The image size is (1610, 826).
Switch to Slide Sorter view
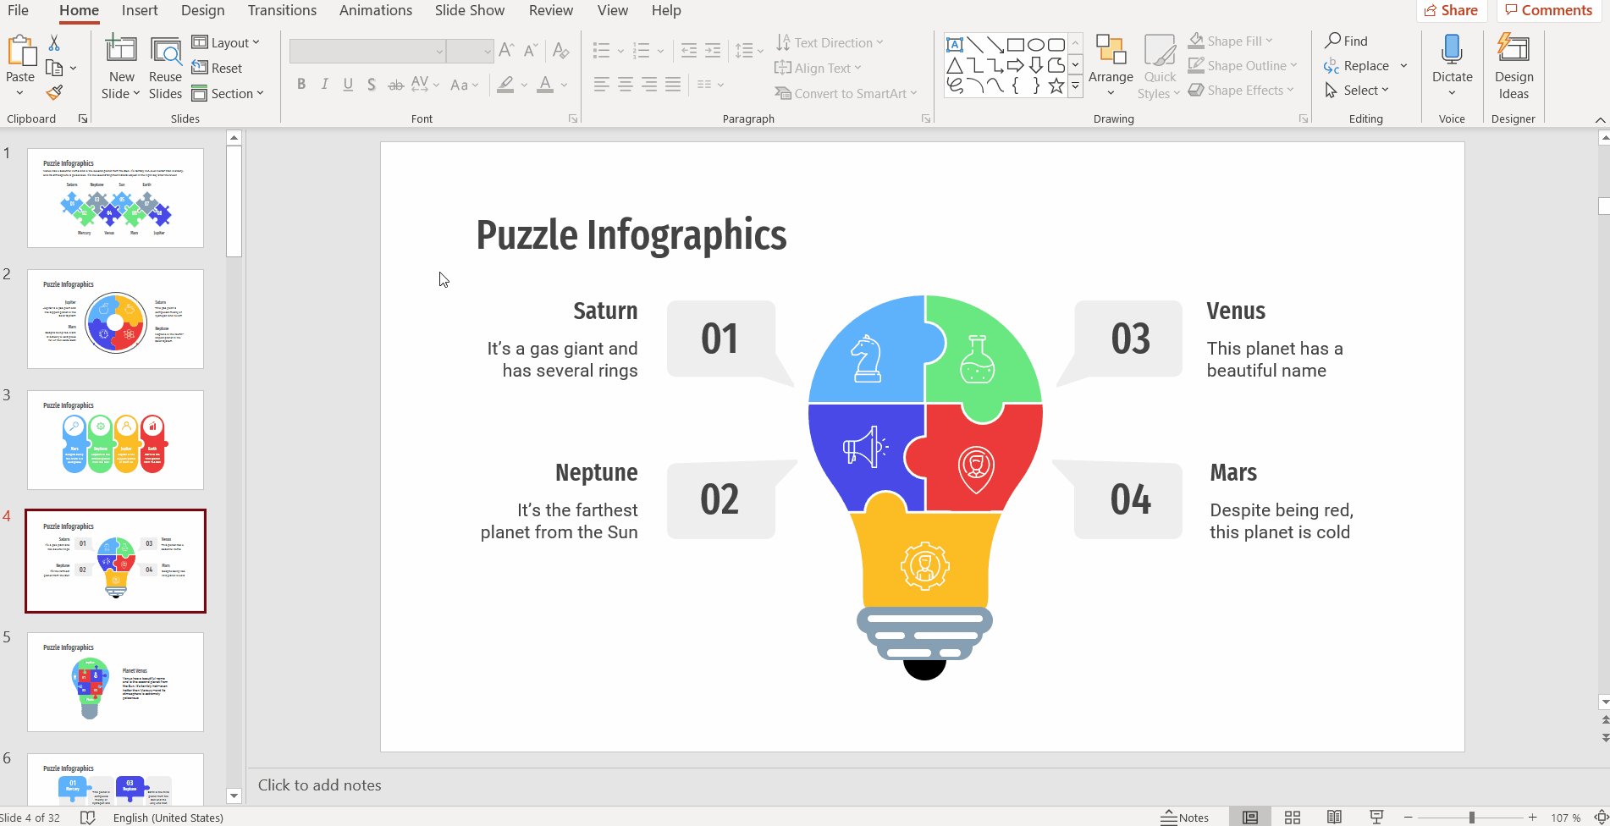[1293, 818]
